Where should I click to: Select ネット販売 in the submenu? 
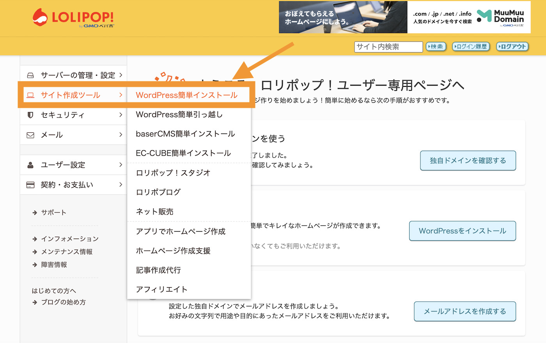pos(154,212)
